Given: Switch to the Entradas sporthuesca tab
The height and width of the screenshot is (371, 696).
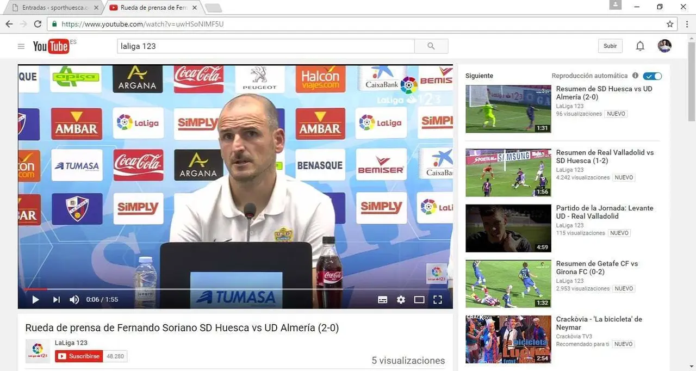Looking at the screenshot, I should [x=54, y=8].
